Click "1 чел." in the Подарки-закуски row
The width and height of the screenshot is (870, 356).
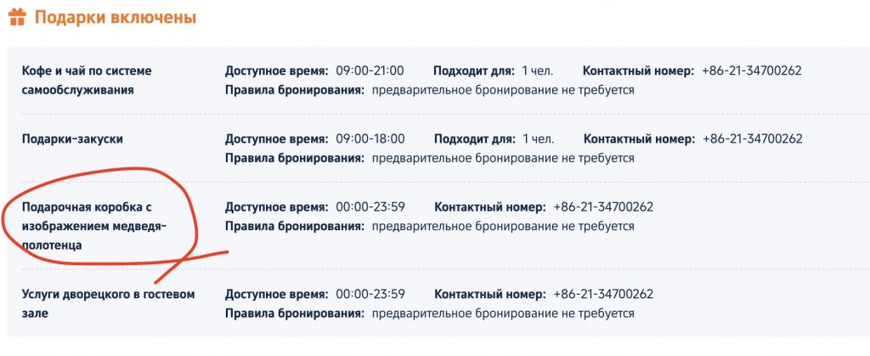click(x=538, y=138)
